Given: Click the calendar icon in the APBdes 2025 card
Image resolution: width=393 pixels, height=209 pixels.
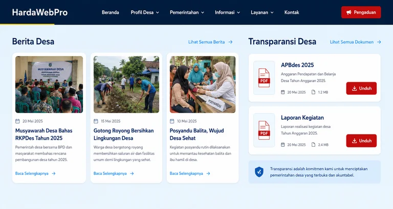Looking at the screenshot, I should point(282,92).
